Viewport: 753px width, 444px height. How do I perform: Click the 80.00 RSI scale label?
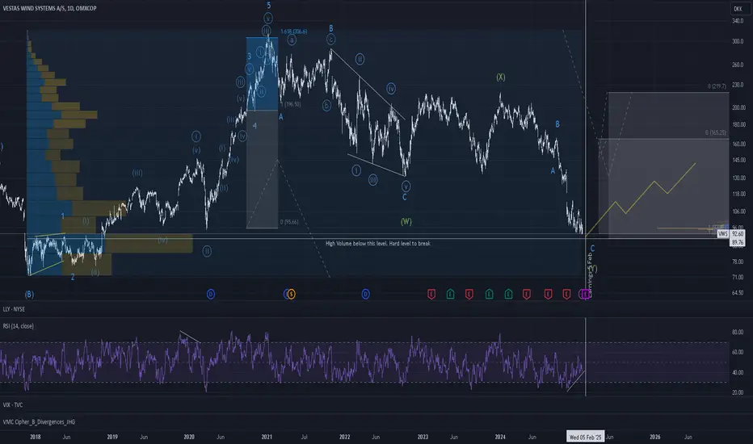(738, 332)
